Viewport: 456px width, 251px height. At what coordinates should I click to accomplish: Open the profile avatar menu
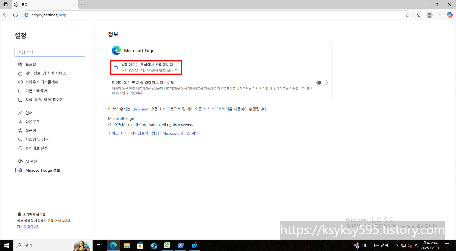click(430, 15)
